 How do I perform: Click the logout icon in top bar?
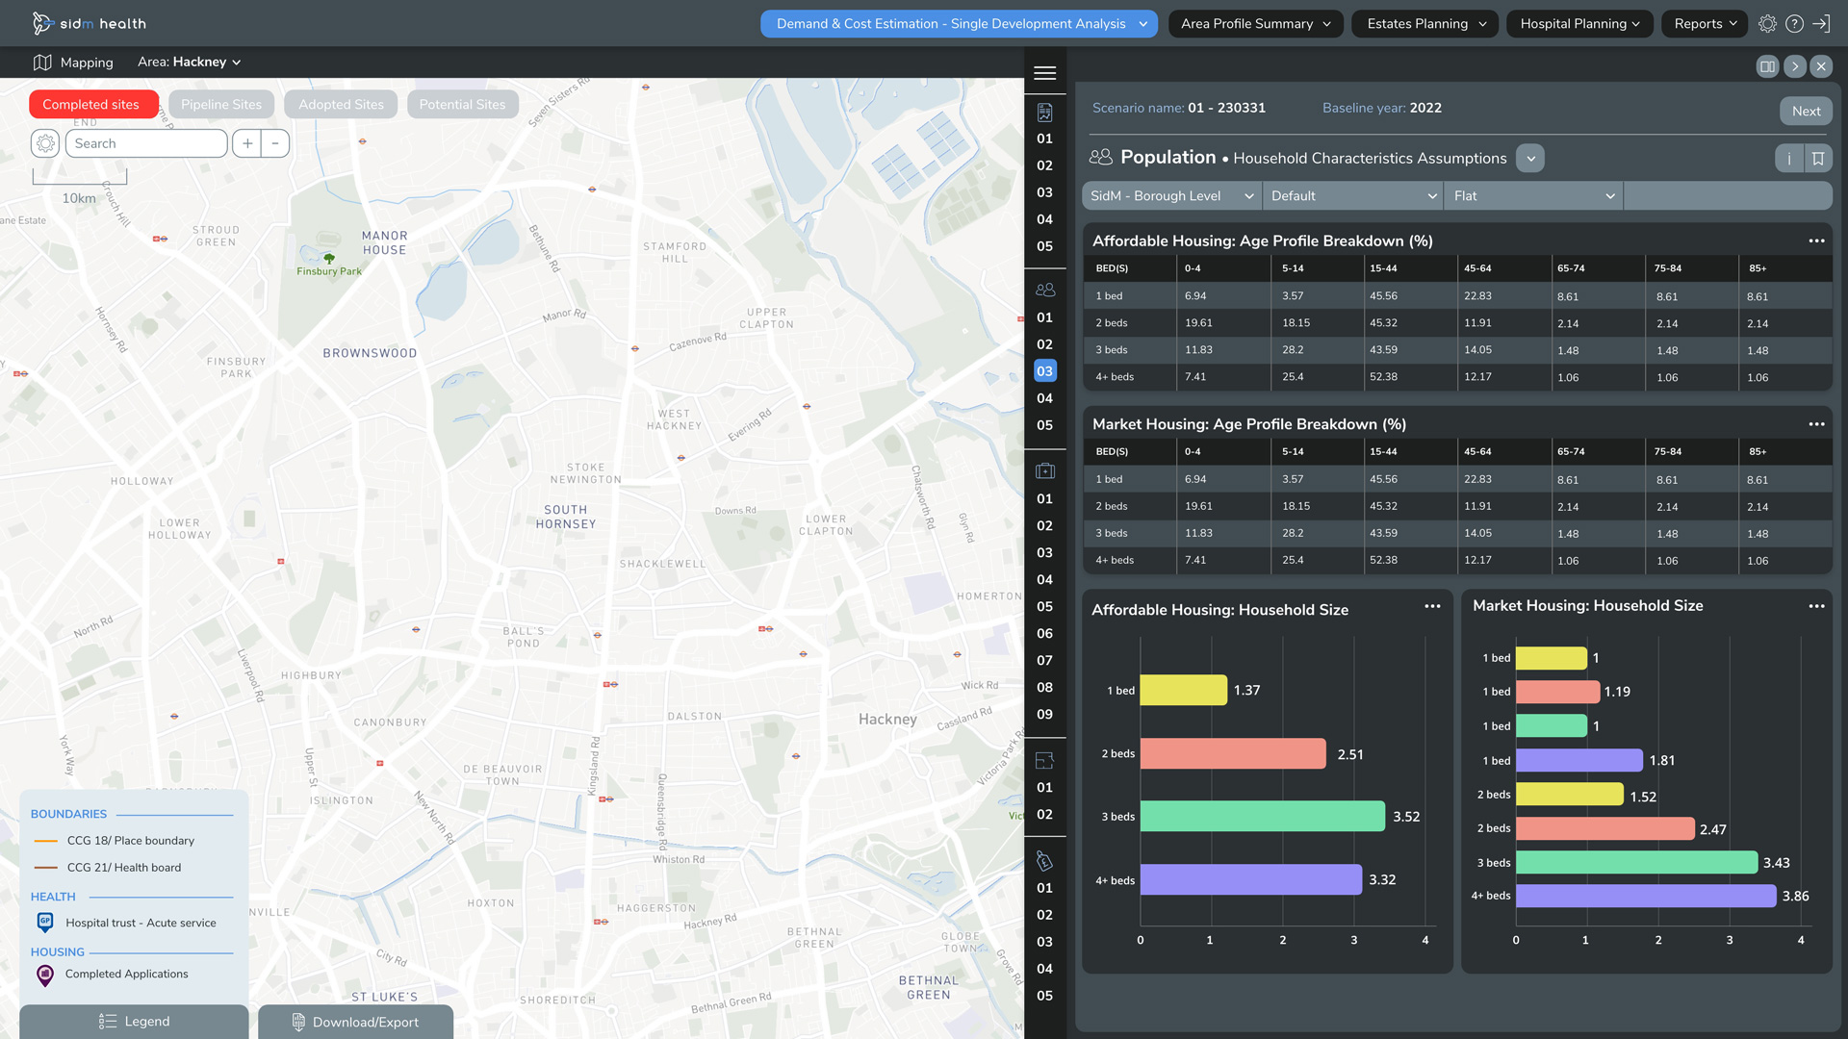pyautogui.click(x=1821, y=24)
